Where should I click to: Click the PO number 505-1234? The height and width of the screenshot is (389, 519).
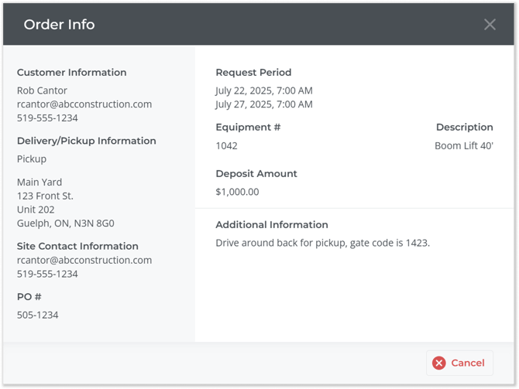pos(37,315)
